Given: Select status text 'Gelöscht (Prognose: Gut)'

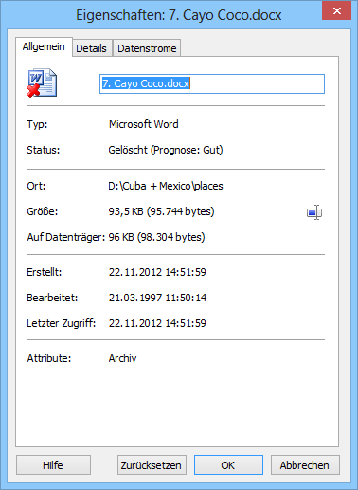Looking at the screenshot, I should click(x=166, y=150).
